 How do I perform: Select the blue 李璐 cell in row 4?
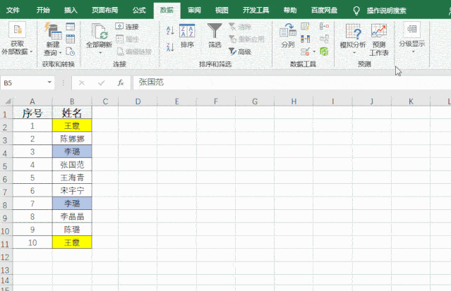coord(72,151)
